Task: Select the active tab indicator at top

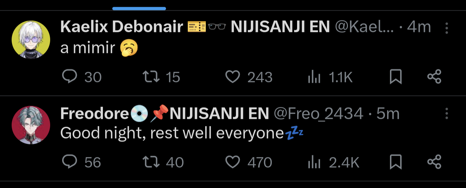Action: click(x=139, y=8)
